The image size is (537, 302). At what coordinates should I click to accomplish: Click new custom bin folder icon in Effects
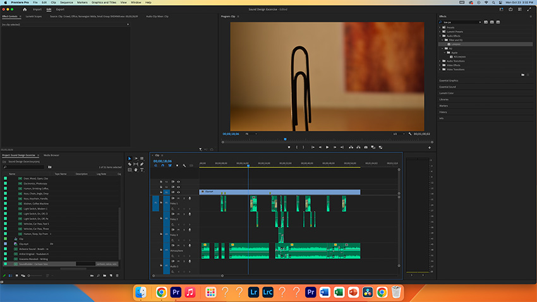522,75
